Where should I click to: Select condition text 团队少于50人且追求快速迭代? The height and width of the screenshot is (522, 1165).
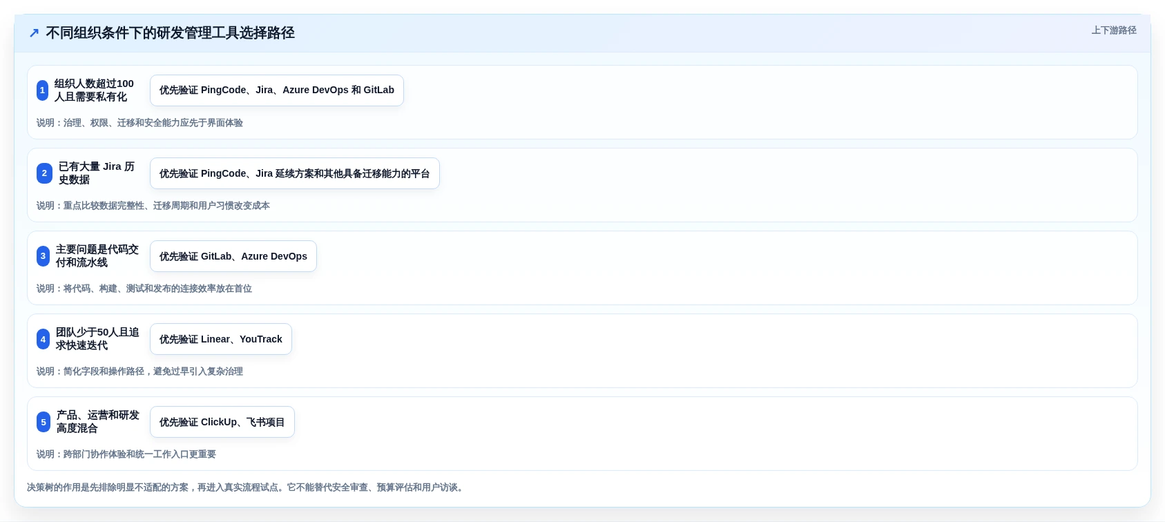pos(97,339)
